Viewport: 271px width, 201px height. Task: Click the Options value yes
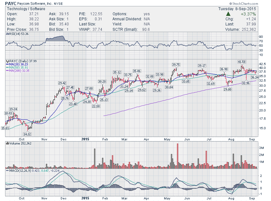[x=147, y=14]
